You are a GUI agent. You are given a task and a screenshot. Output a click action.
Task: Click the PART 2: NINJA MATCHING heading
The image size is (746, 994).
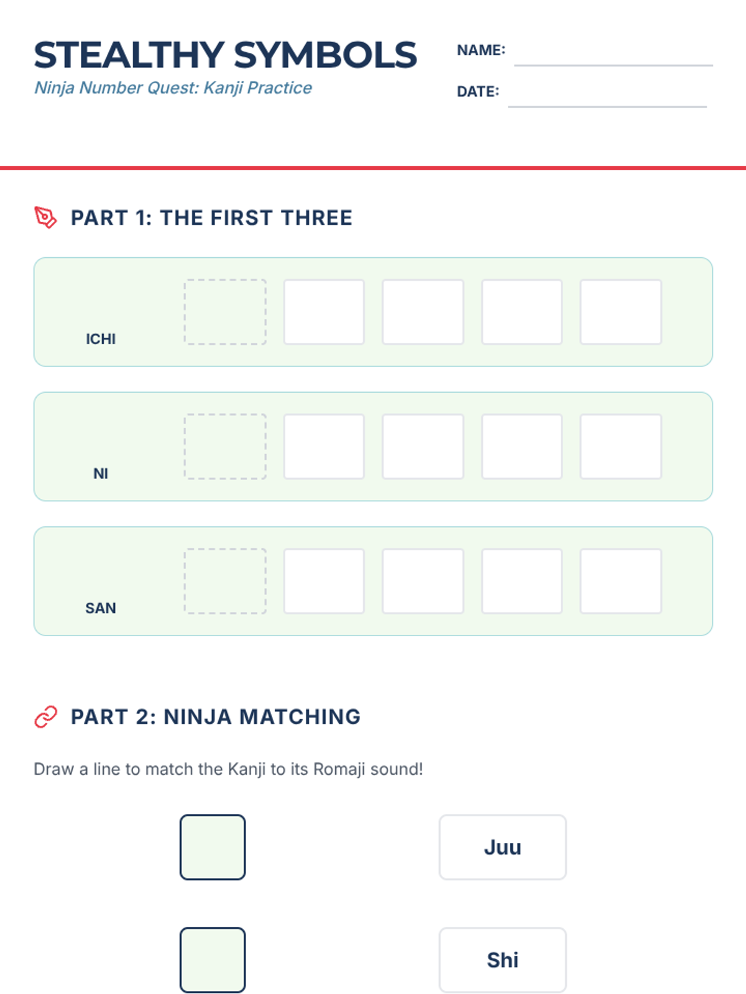click(x=215, y=717)
